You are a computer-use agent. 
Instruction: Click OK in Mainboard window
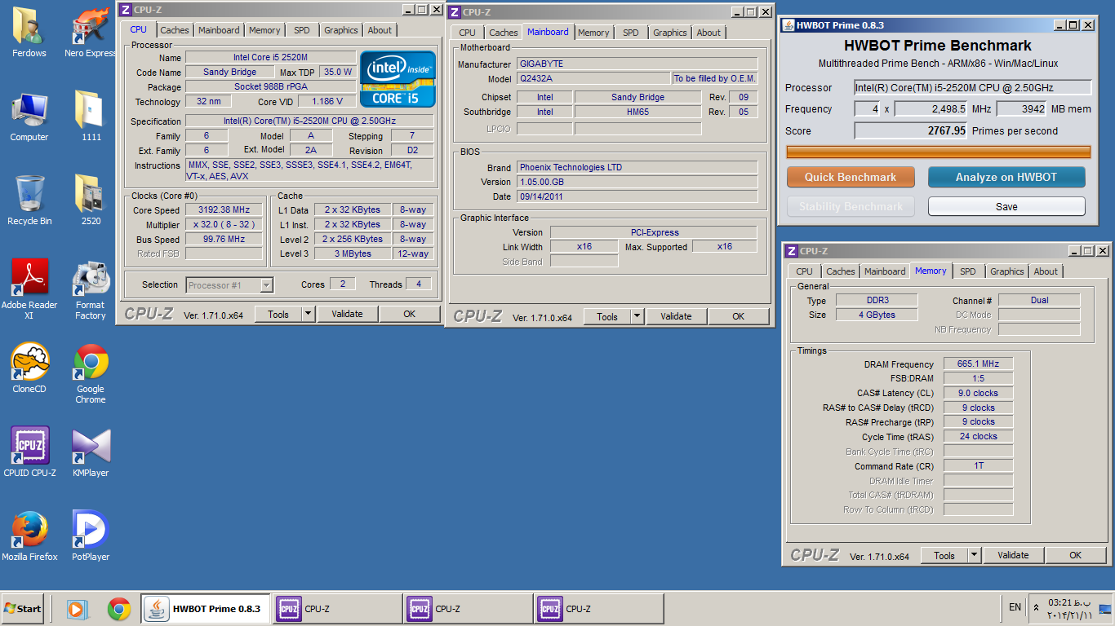[x=739, y=317]
